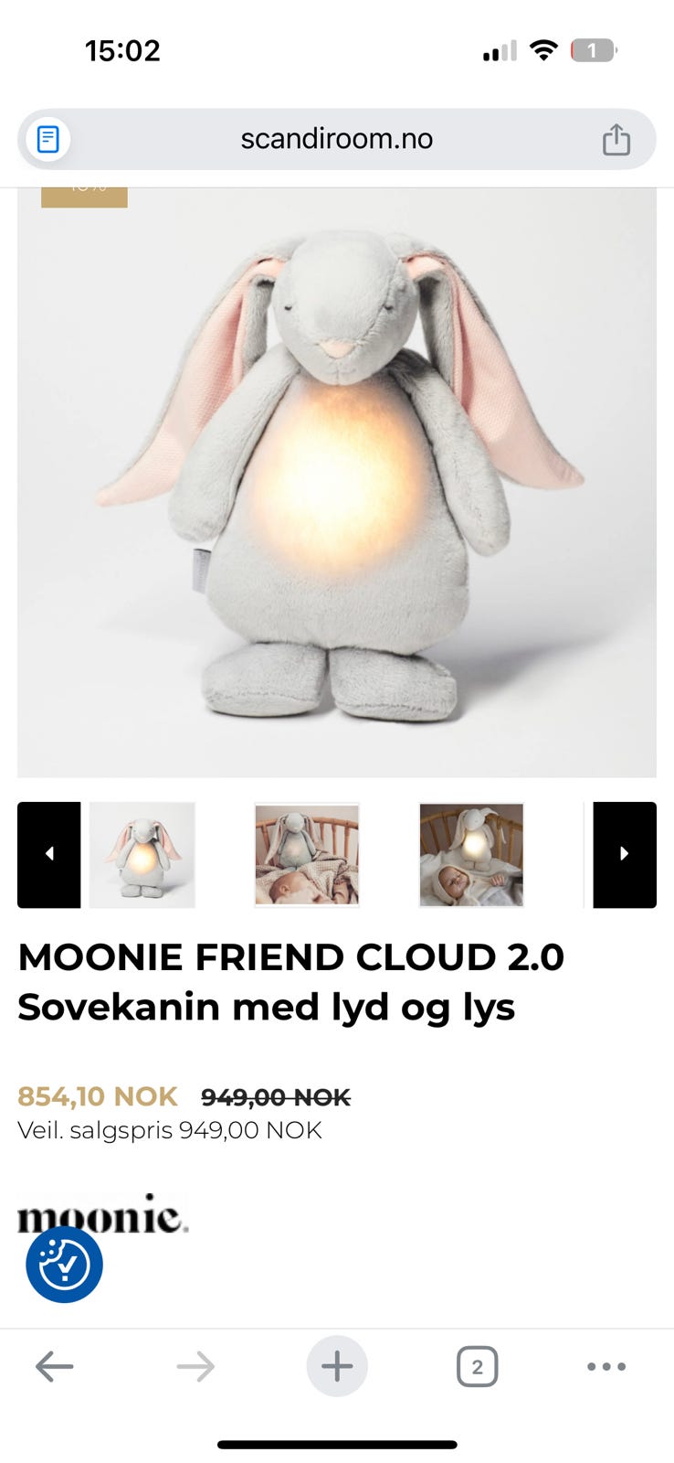This screenshot has height=1463, width=674.
Task: Show previous thumbnails with left carousel arrow
Action: point(49,854)
